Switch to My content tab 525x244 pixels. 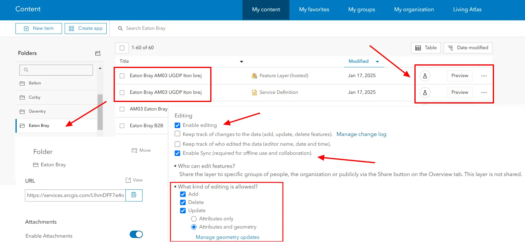tap(266, 10)
